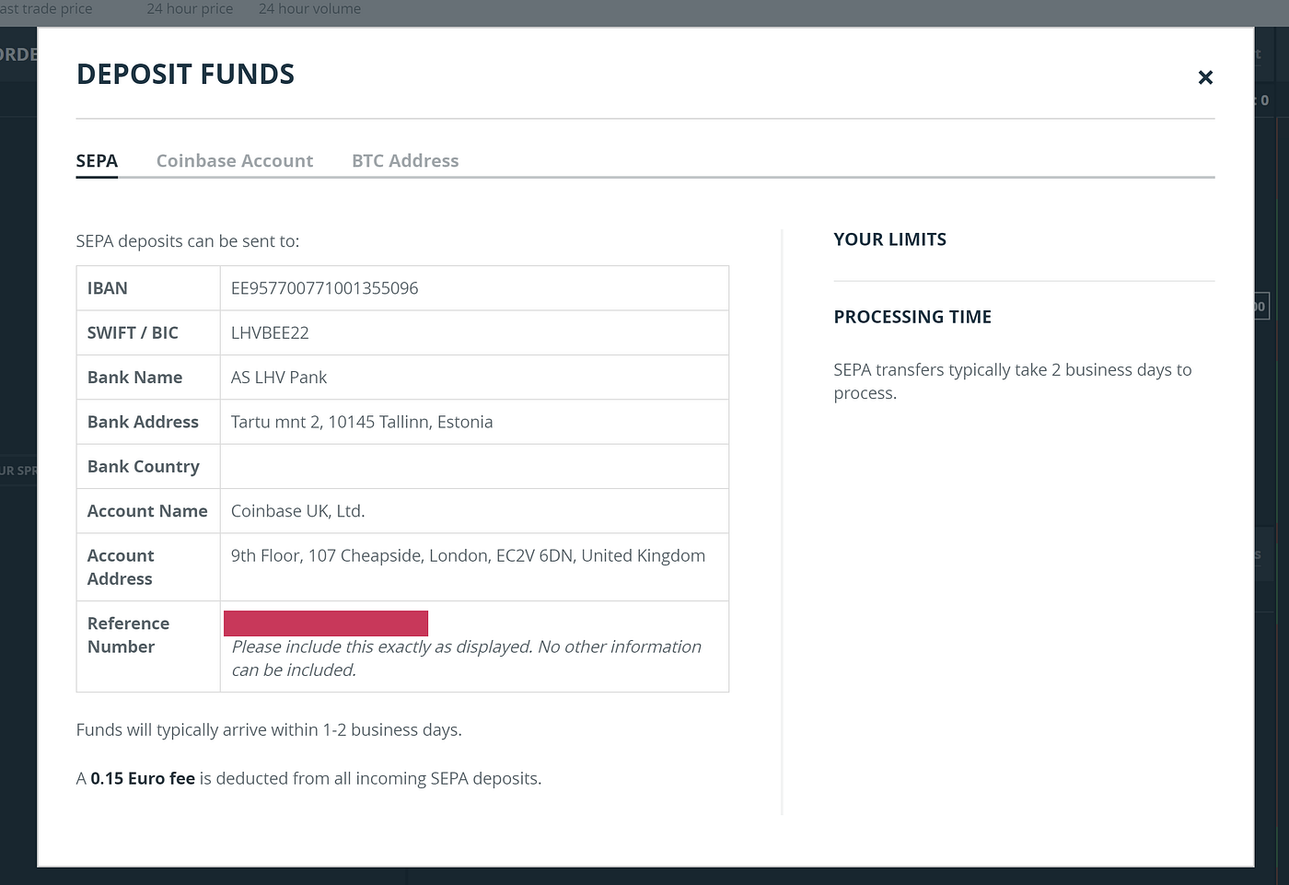Click the reference number instruction note

click(x=466, y=658)
